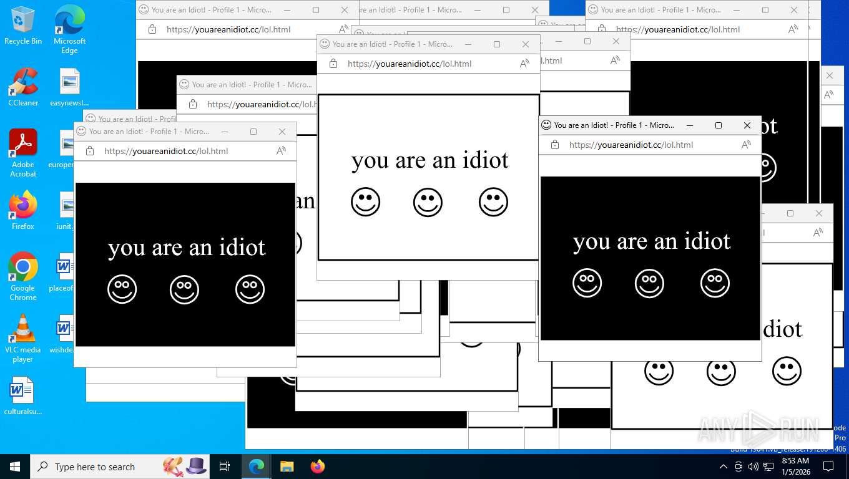Launch VLC media player desktop shortcut
This screenshot has height=479, width=849.
click(x=23, y=338)
